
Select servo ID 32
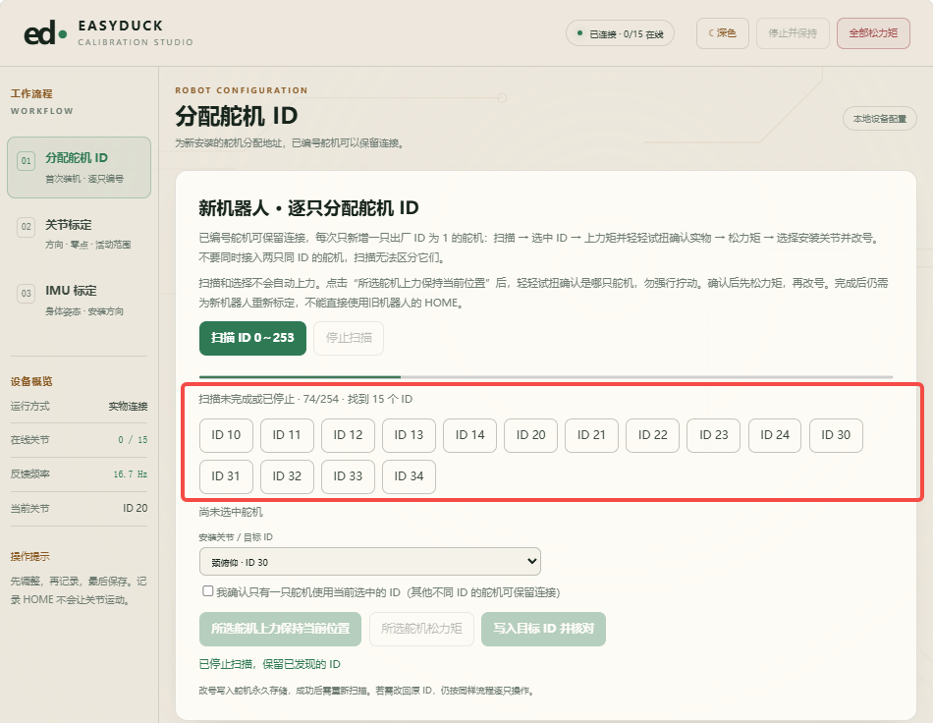click(287, 476)
